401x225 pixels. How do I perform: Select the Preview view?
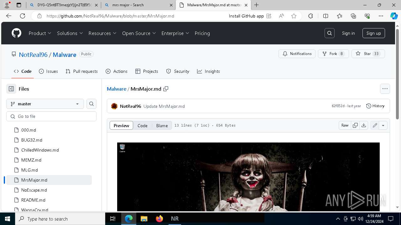(121, 125)
